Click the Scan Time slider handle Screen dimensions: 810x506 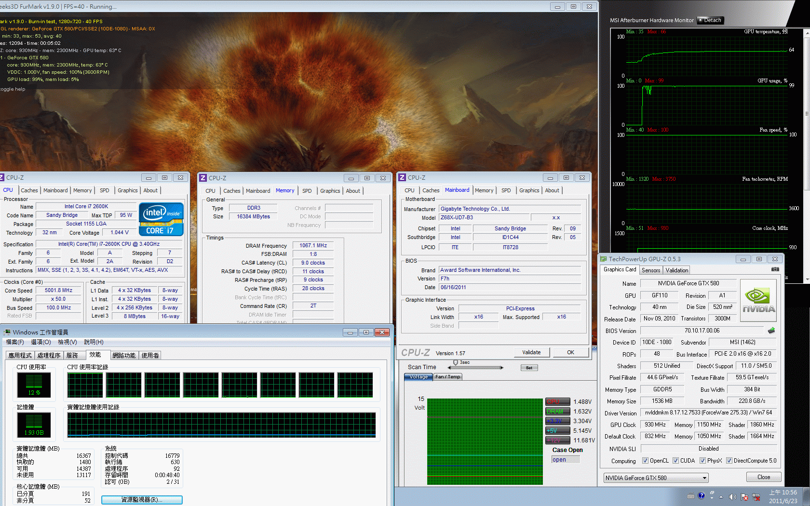point(456,363)
